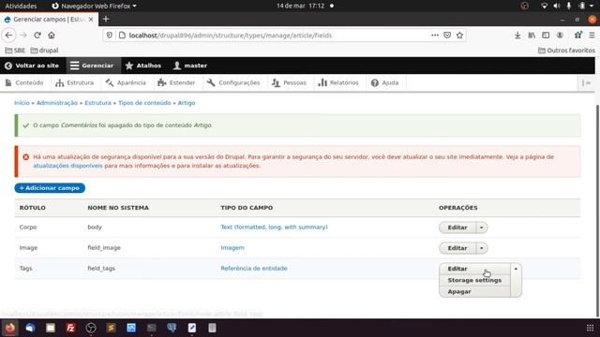Open Atalhos shortcuts menu

pyautogui.click(x=143, y=66)
